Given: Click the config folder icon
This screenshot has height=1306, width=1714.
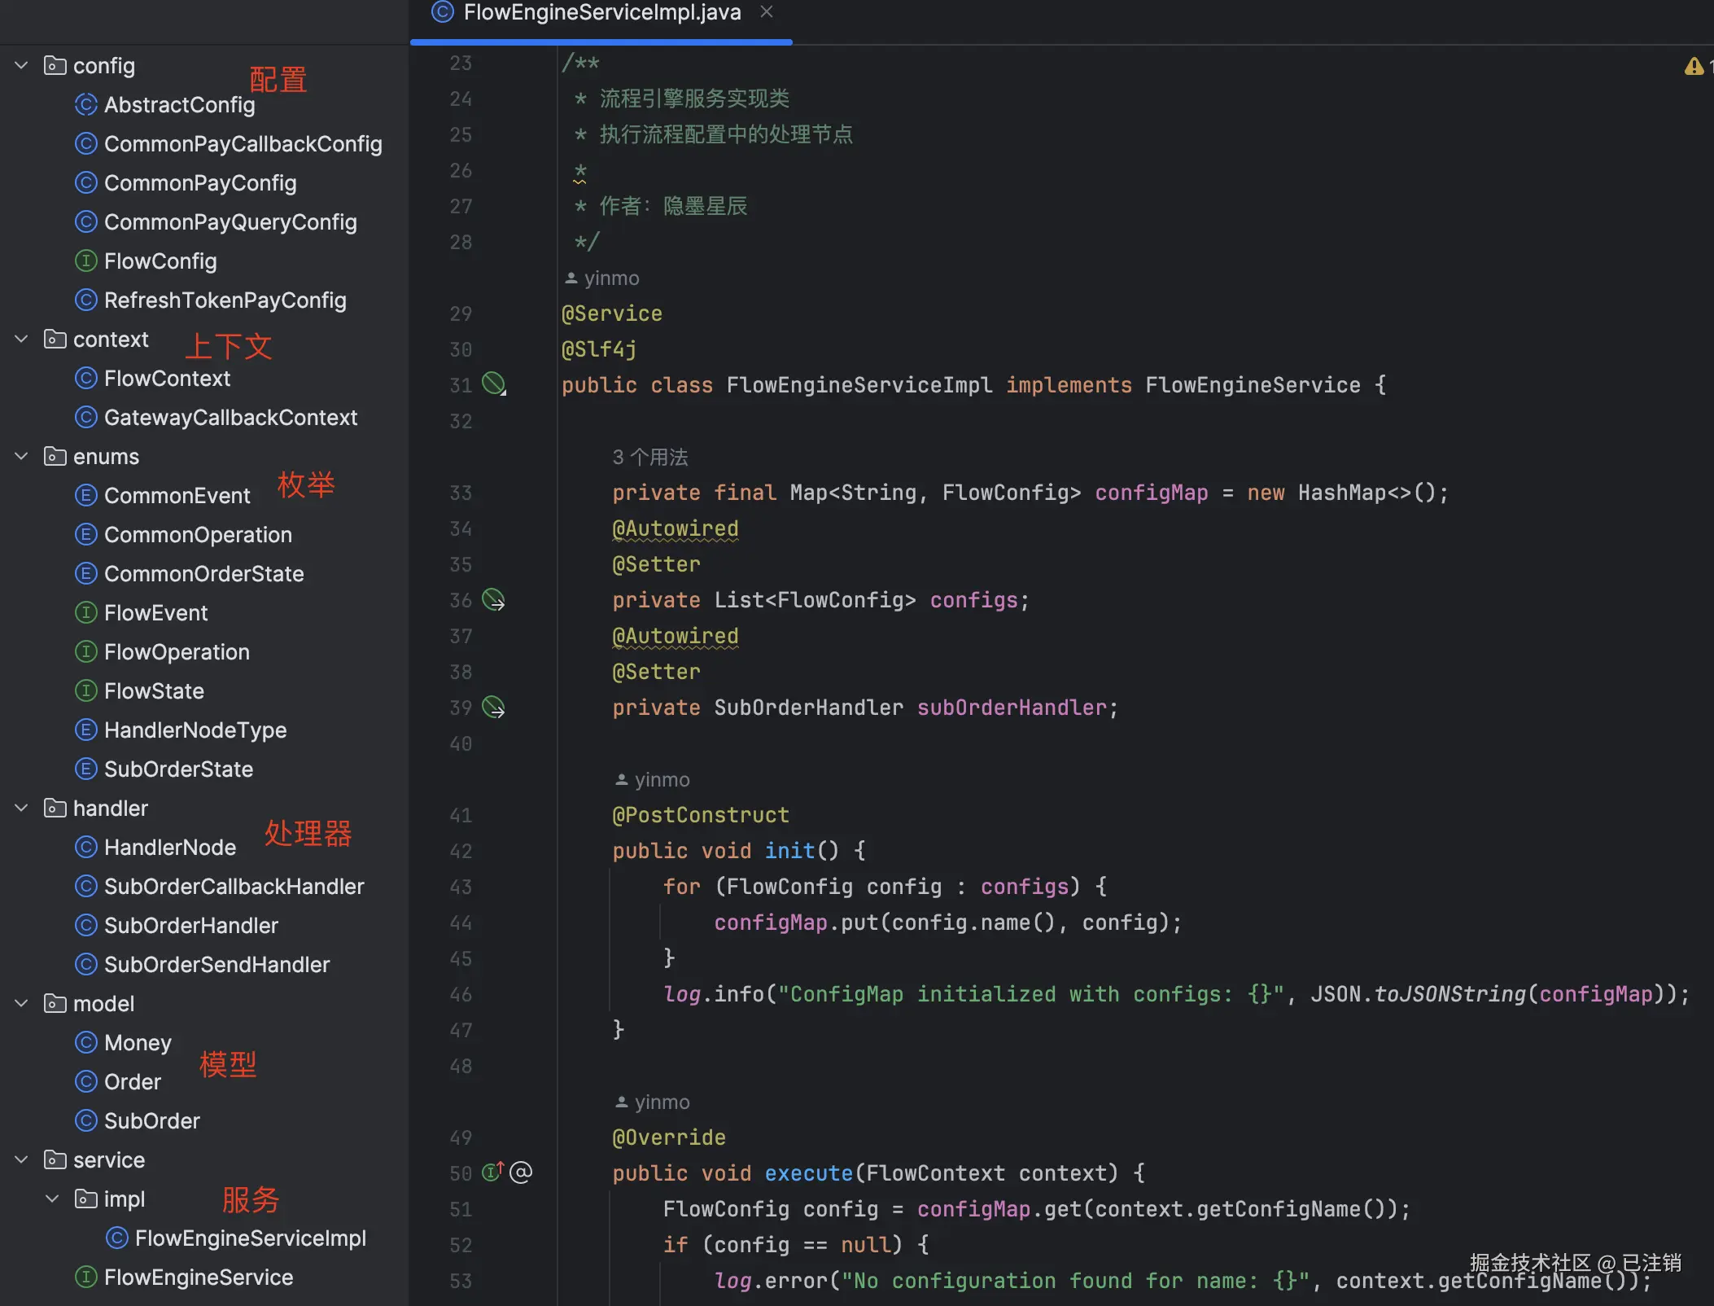Looking at the screenshot, I should coord(55,66).
